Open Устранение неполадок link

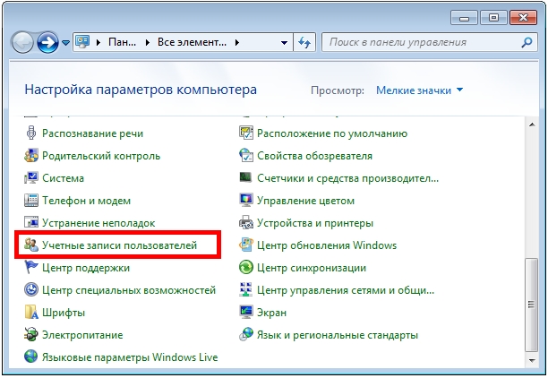pyautogui.click(x=98, y=223)
